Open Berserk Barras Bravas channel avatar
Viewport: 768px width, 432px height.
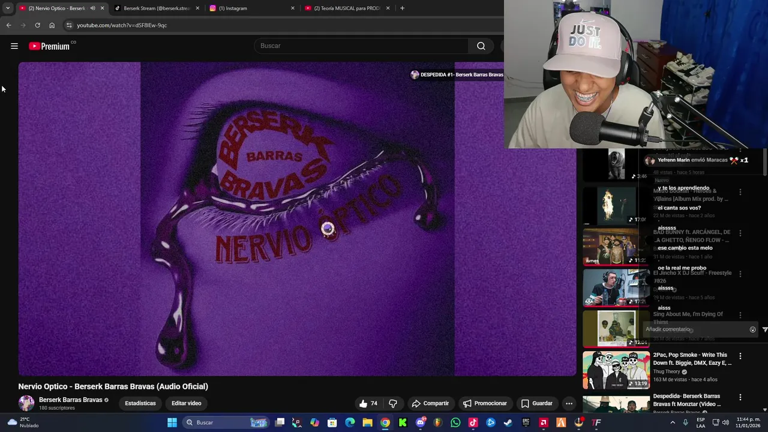[x=26, y=403]
